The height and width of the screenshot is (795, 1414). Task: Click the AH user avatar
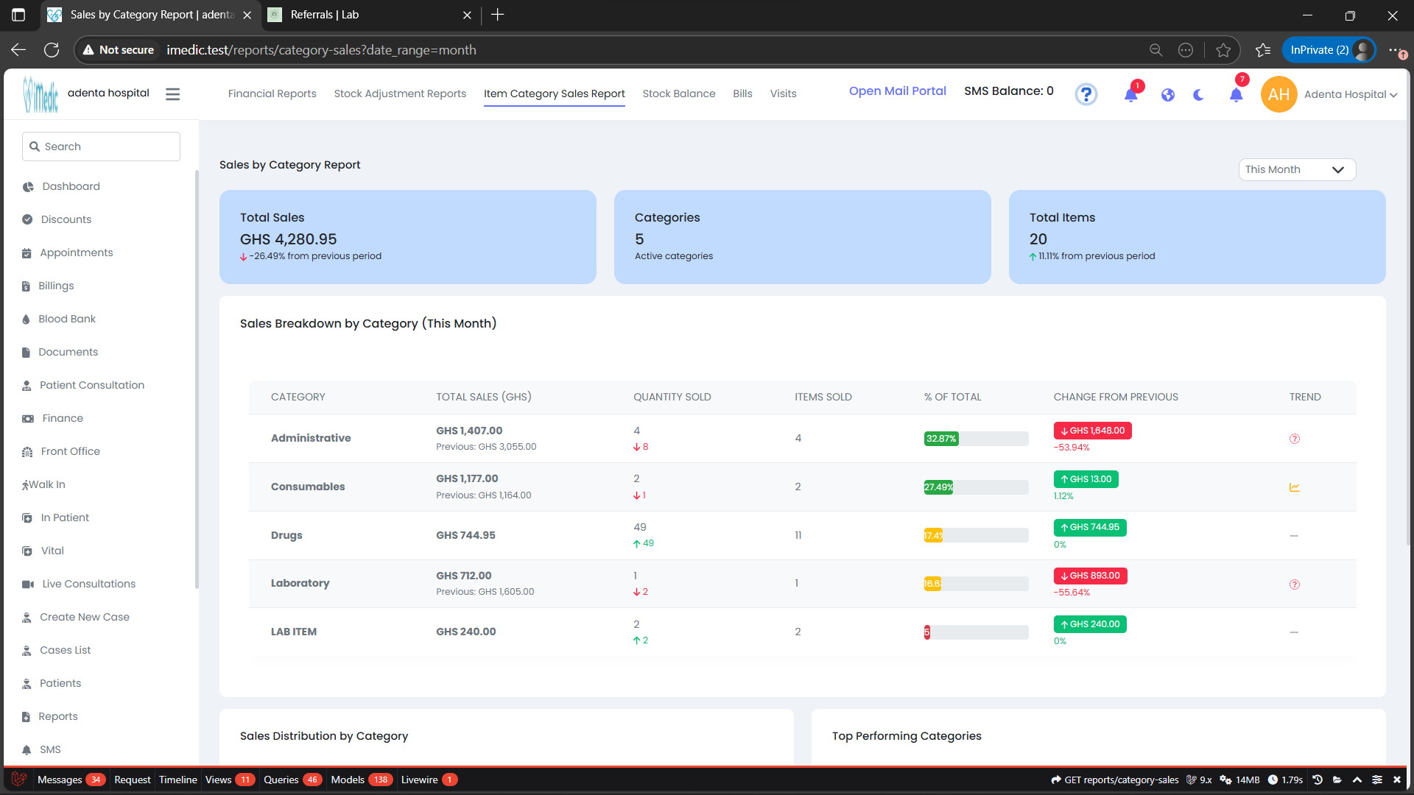pos(1279,94)
